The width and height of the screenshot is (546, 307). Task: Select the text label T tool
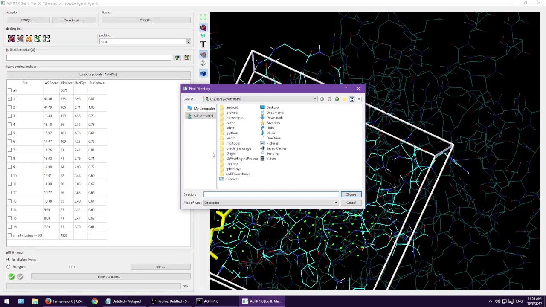[x=203, y=44]
